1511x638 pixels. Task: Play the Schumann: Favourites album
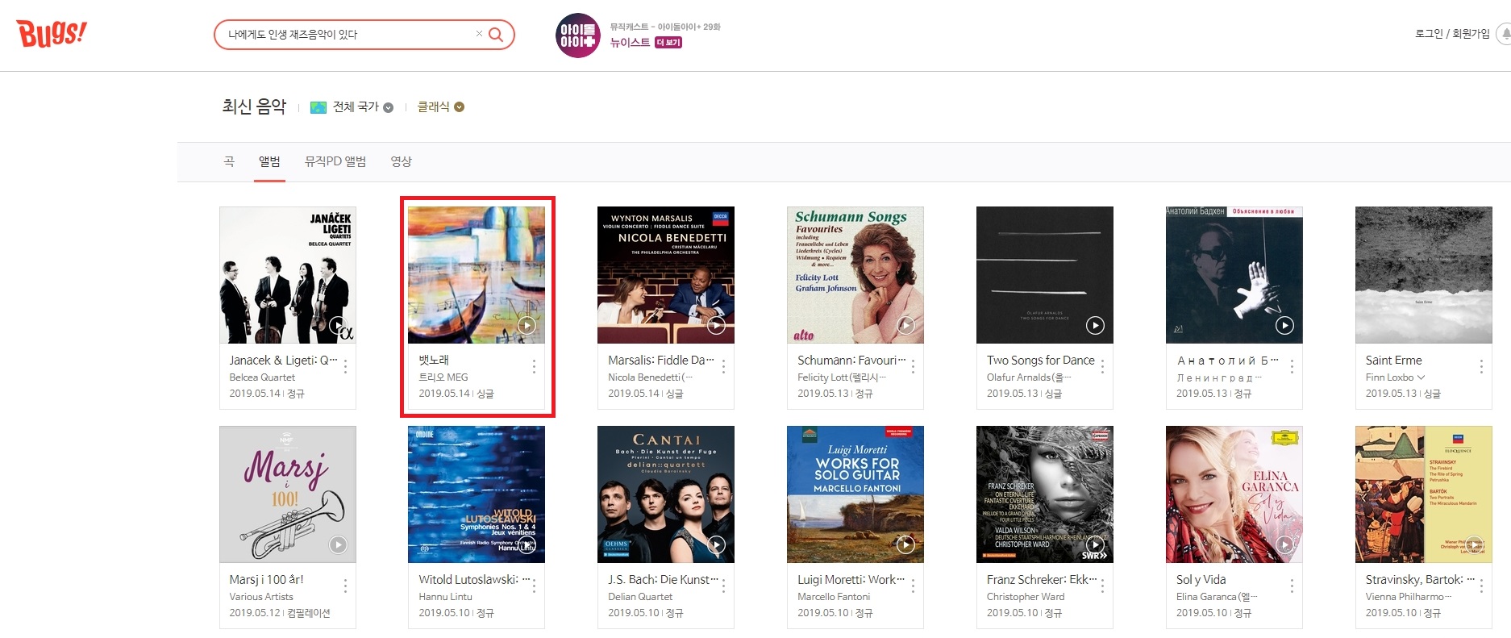tap(905, 326)
